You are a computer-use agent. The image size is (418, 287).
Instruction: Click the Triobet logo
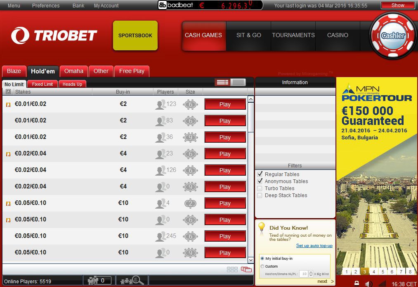[54, 35]
